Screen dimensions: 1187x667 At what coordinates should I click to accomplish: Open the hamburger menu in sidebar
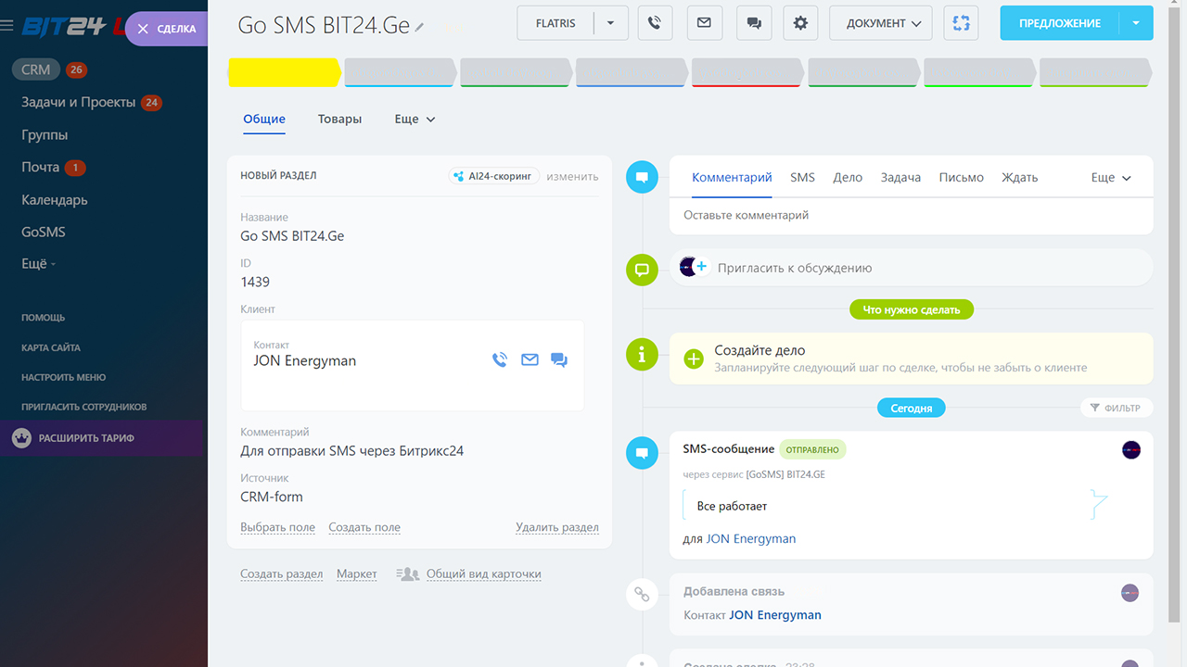point(7,26)
